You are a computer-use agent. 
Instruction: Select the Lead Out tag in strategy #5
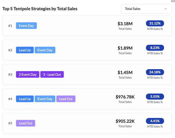pyautogui.click(x=25, y=123)
